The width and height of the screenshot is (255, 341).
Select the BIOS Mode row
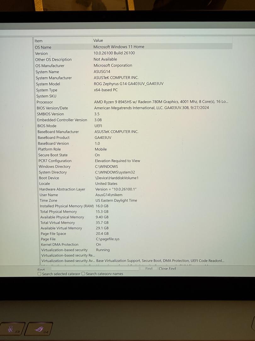tap(133, 126)
